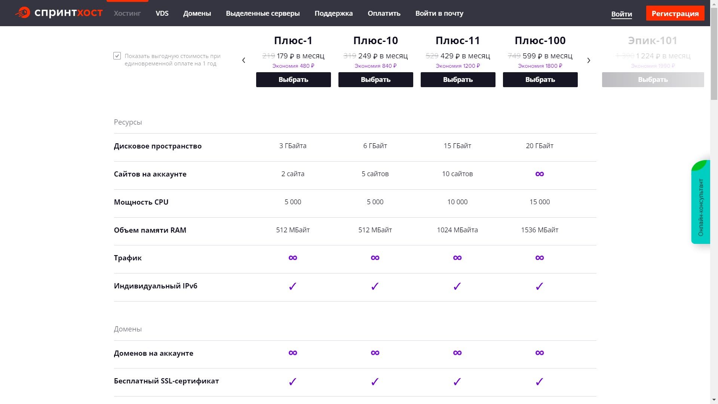Click the Экономия 1800 ₽ label

[x=540, y=66]
